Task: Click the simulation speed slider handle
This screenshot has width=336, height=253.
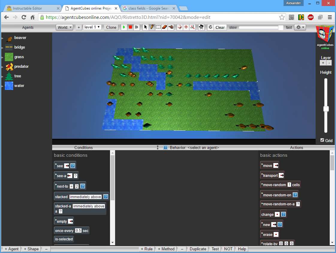Action: point(281,27)
